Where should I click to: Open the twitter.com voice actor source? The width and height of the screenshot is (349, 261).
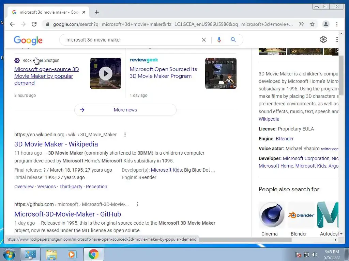click(x=330, y=149)
